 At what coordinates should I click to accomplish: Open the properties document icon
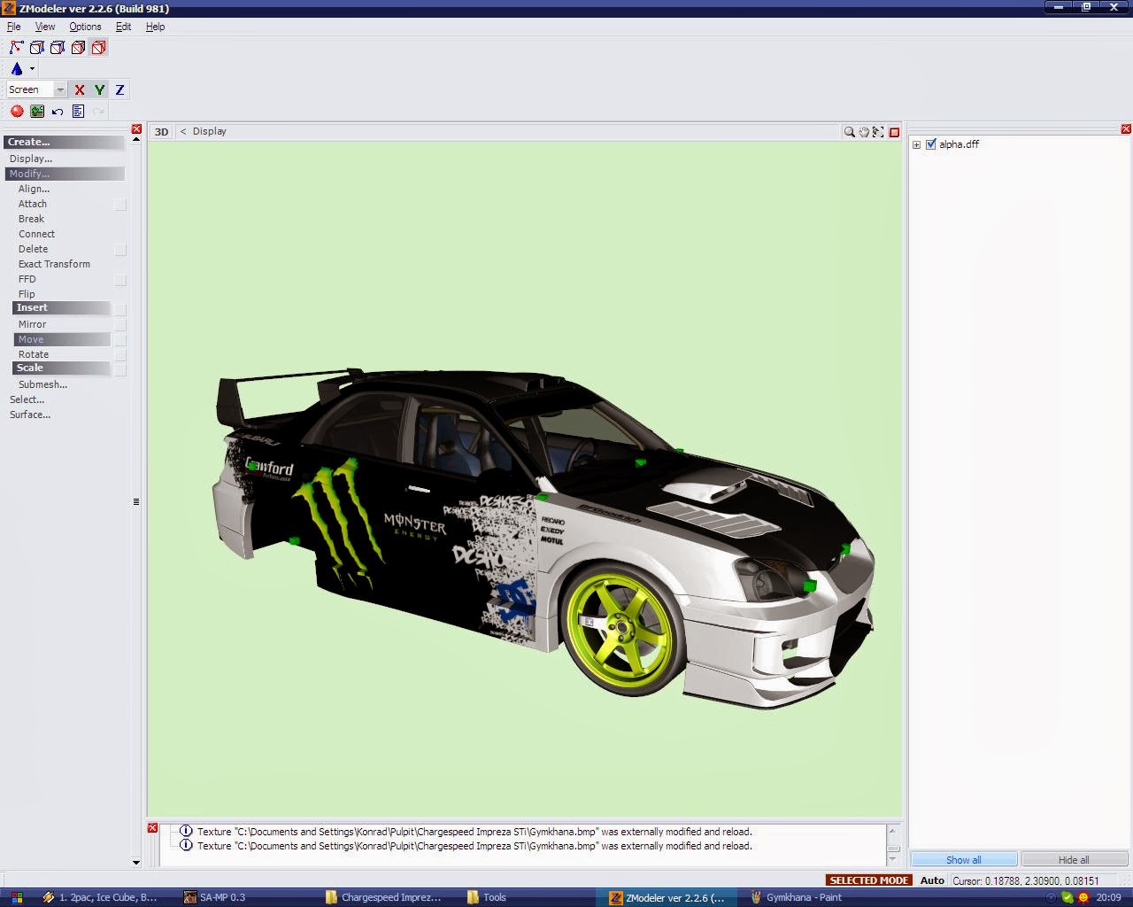point(78,111)
